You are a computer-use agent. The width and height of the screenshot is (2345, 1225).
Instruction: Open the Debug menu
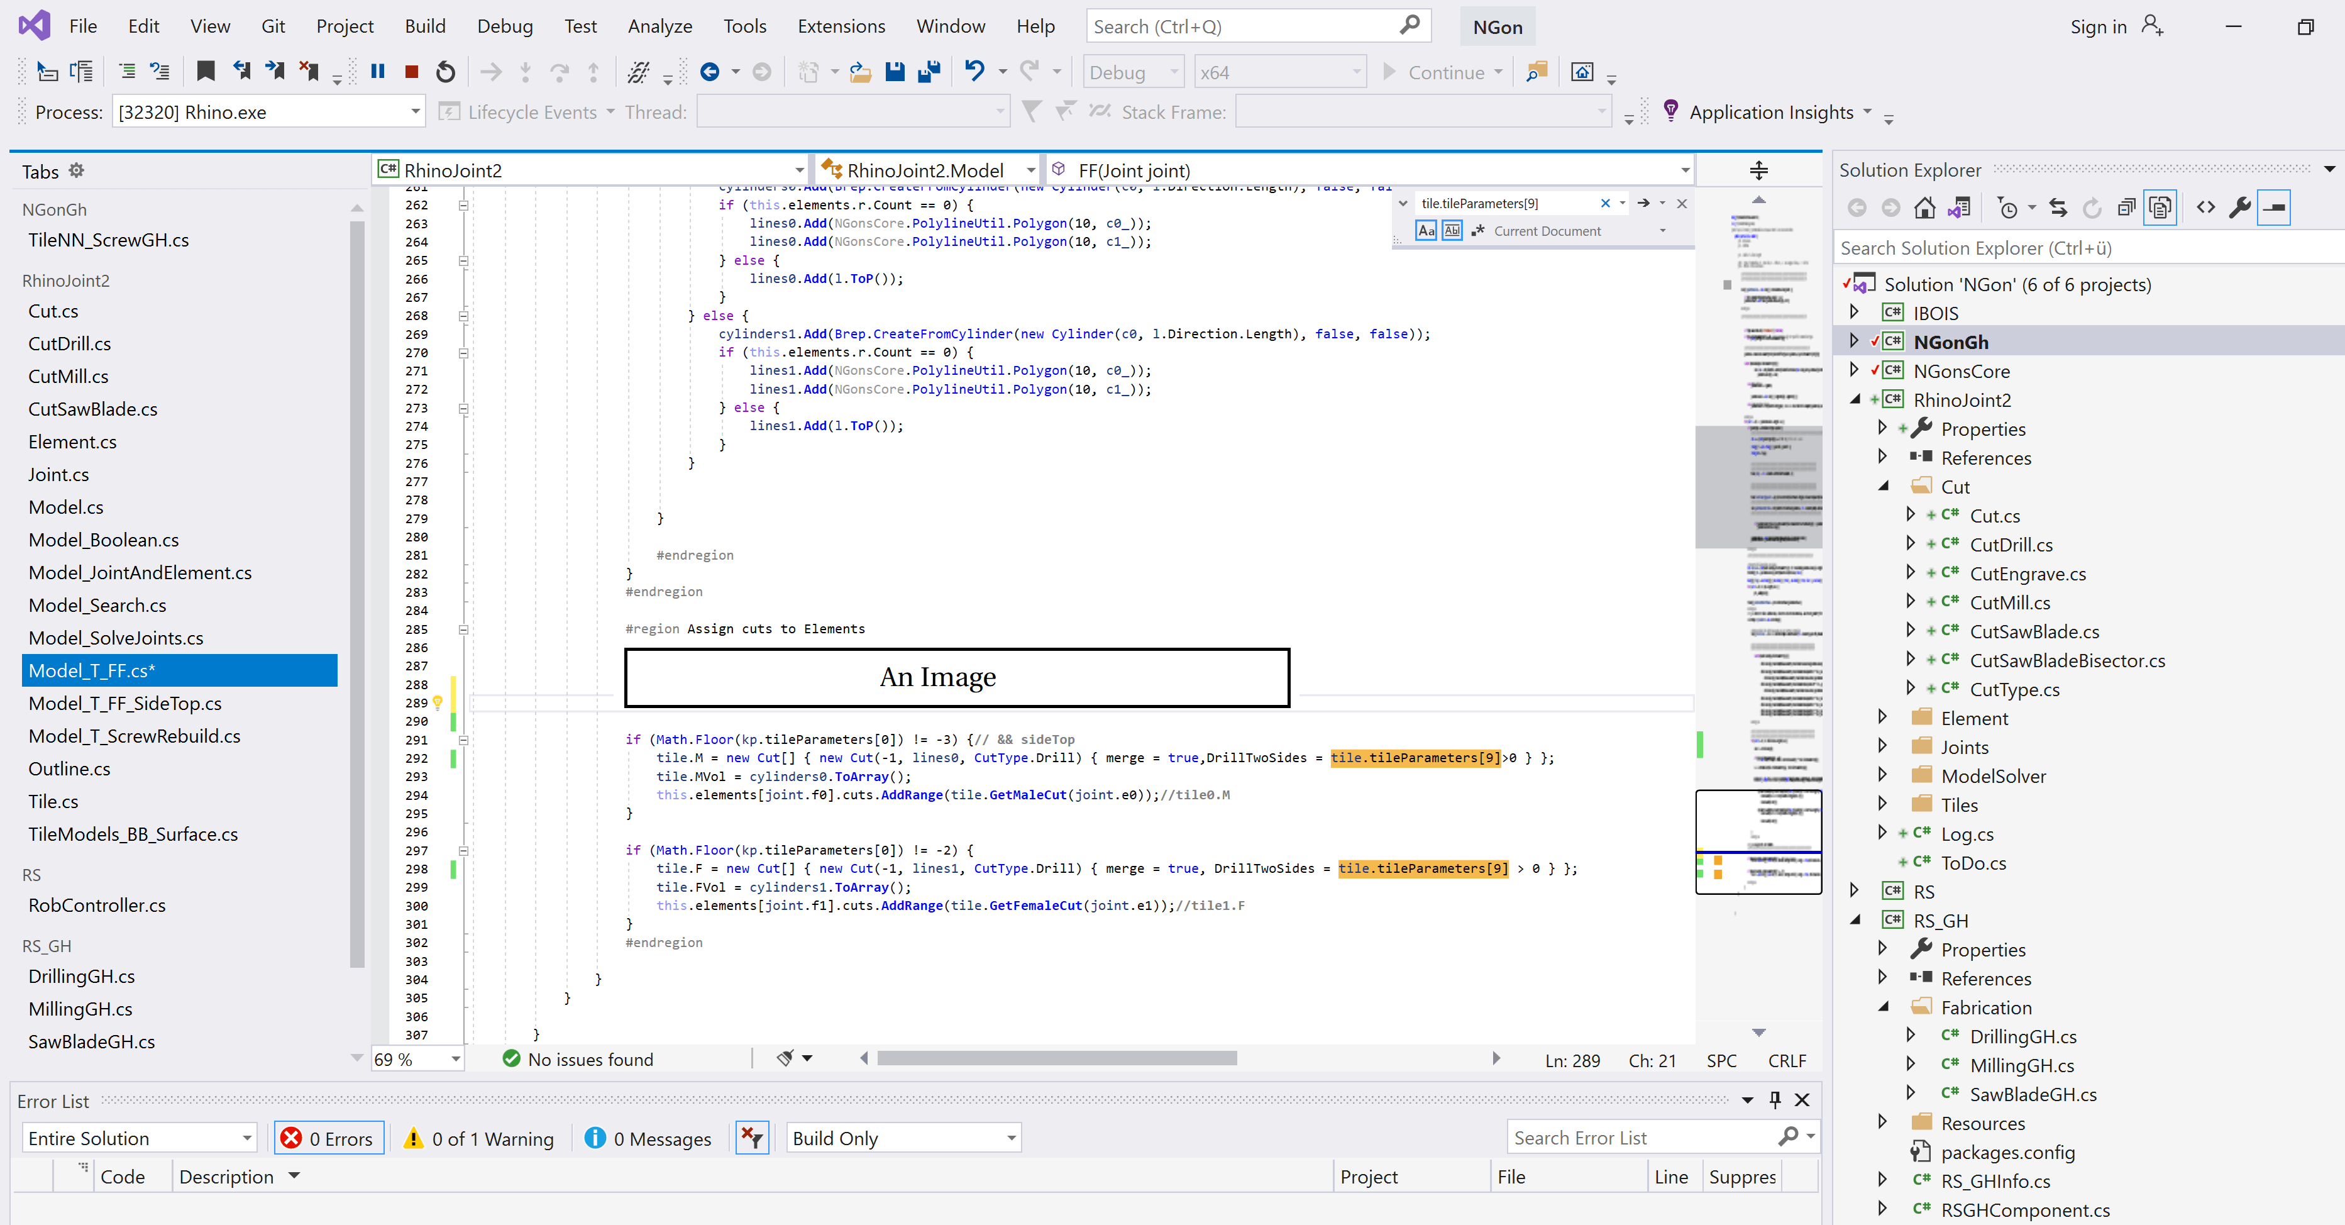pyautogui.click(x=504, y=26)
